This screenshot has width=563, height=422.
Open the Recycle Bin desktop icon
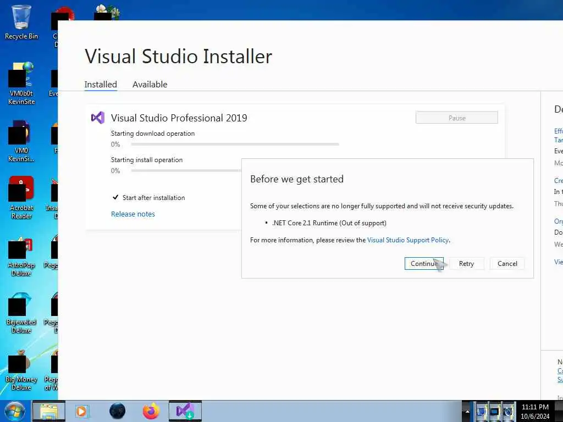pos(21,22)
